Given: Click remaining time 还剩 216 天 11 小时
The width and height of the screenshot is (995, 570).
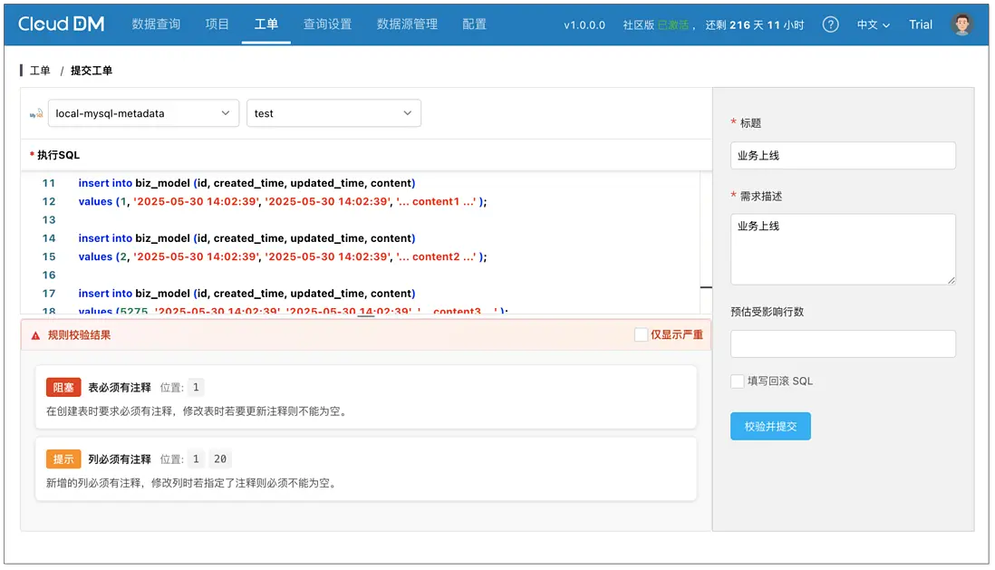Looking at the screenshot, I should pyautogui.click(x=755, y=24).
